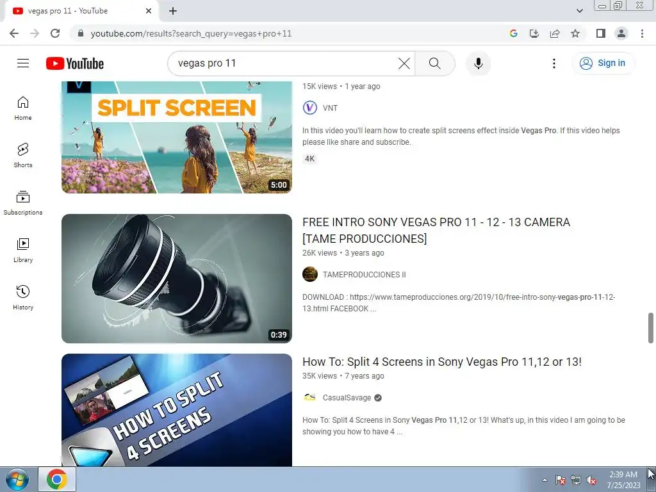
Task: Open the FREE INTRO SONY VEGAS PRO video title
Action: click(436, 230)
